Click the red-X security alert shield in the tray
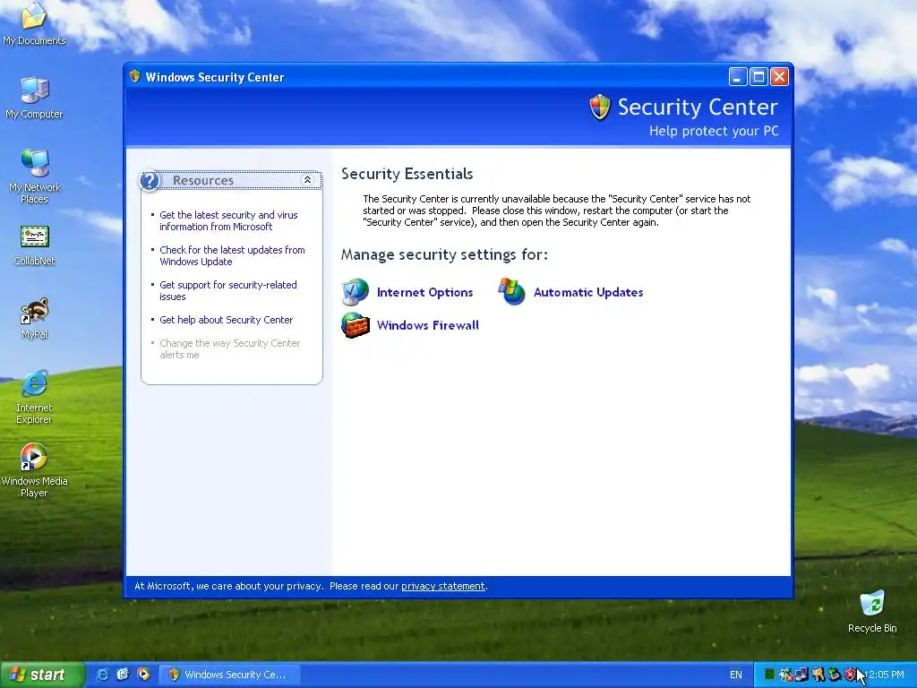The image size is (917, 688). coord(851,675)
